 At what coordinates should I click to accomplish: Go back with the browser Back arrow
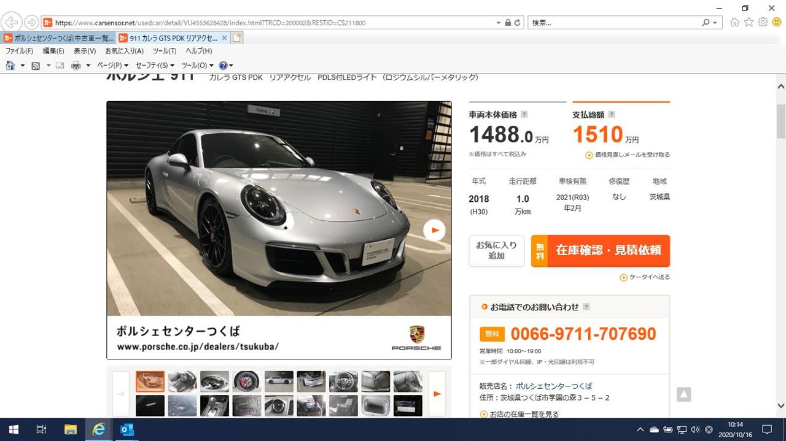click(x=12, y=23)
